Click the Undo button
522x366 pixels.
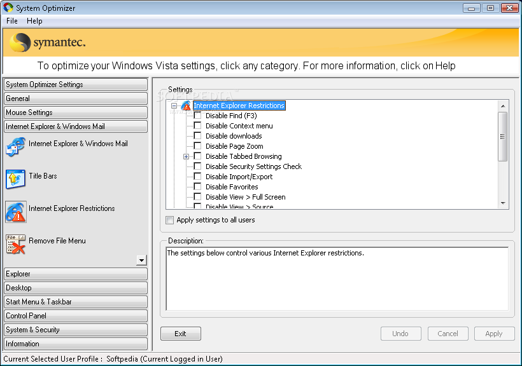tap(401, 334)
